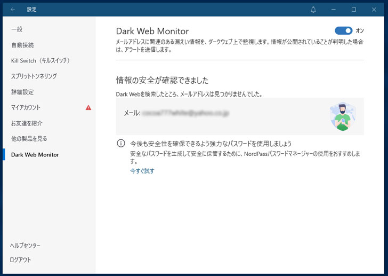
Task: Open notifications via the bell icon
Action: click(x=313, y=10)
